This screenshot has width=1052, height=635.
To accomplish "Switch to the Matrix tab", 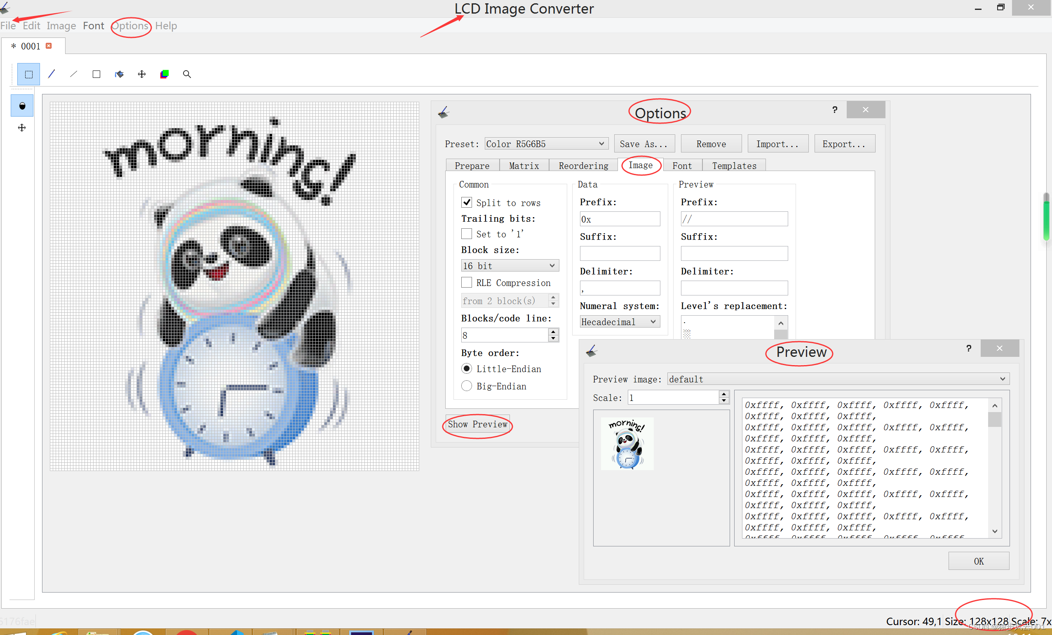I will [524, 166].
